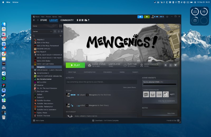Open Telegram in the macOS dock
Image resolution: width=211 pixels, height=137 pixels.
(x=4, y=49)
